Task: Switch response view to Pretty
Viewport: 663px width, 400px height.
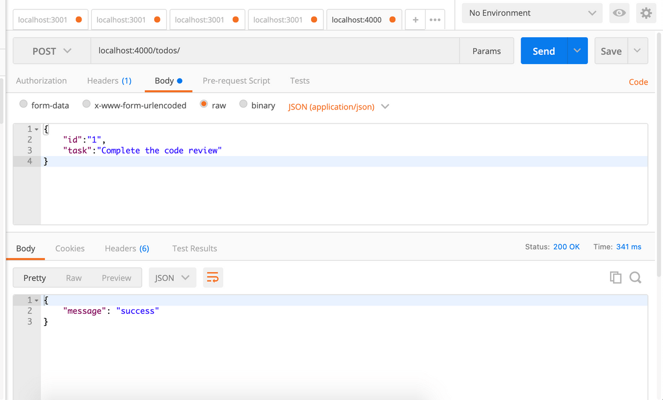Action: point(35,278)
